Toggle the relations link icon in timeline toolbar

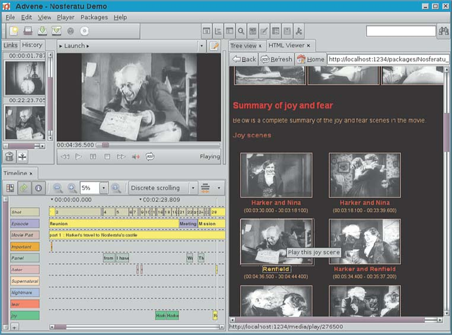click(x=24, y=188)
